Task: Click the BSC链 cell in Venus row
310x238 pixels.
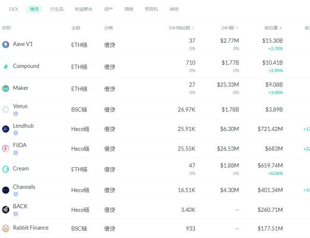Action: (x=79, y=109)
